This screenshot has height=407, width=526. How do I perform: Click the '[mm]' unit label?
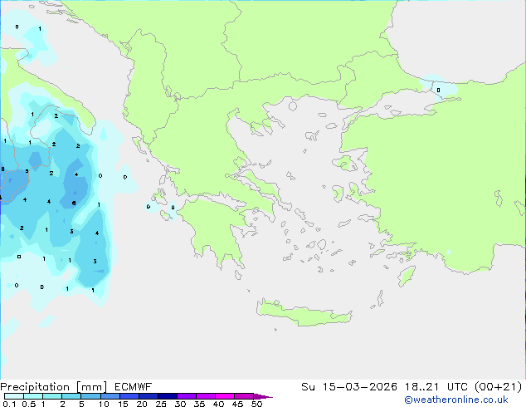91,387
